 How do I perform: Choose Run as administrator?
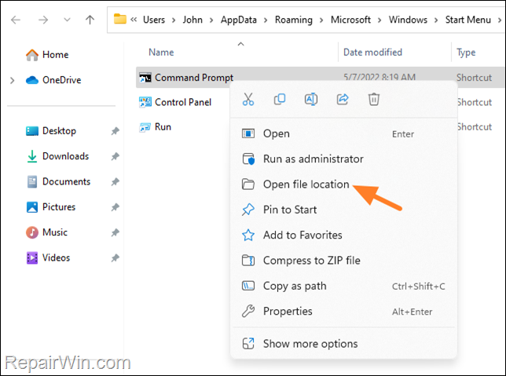tap(343, 159)
